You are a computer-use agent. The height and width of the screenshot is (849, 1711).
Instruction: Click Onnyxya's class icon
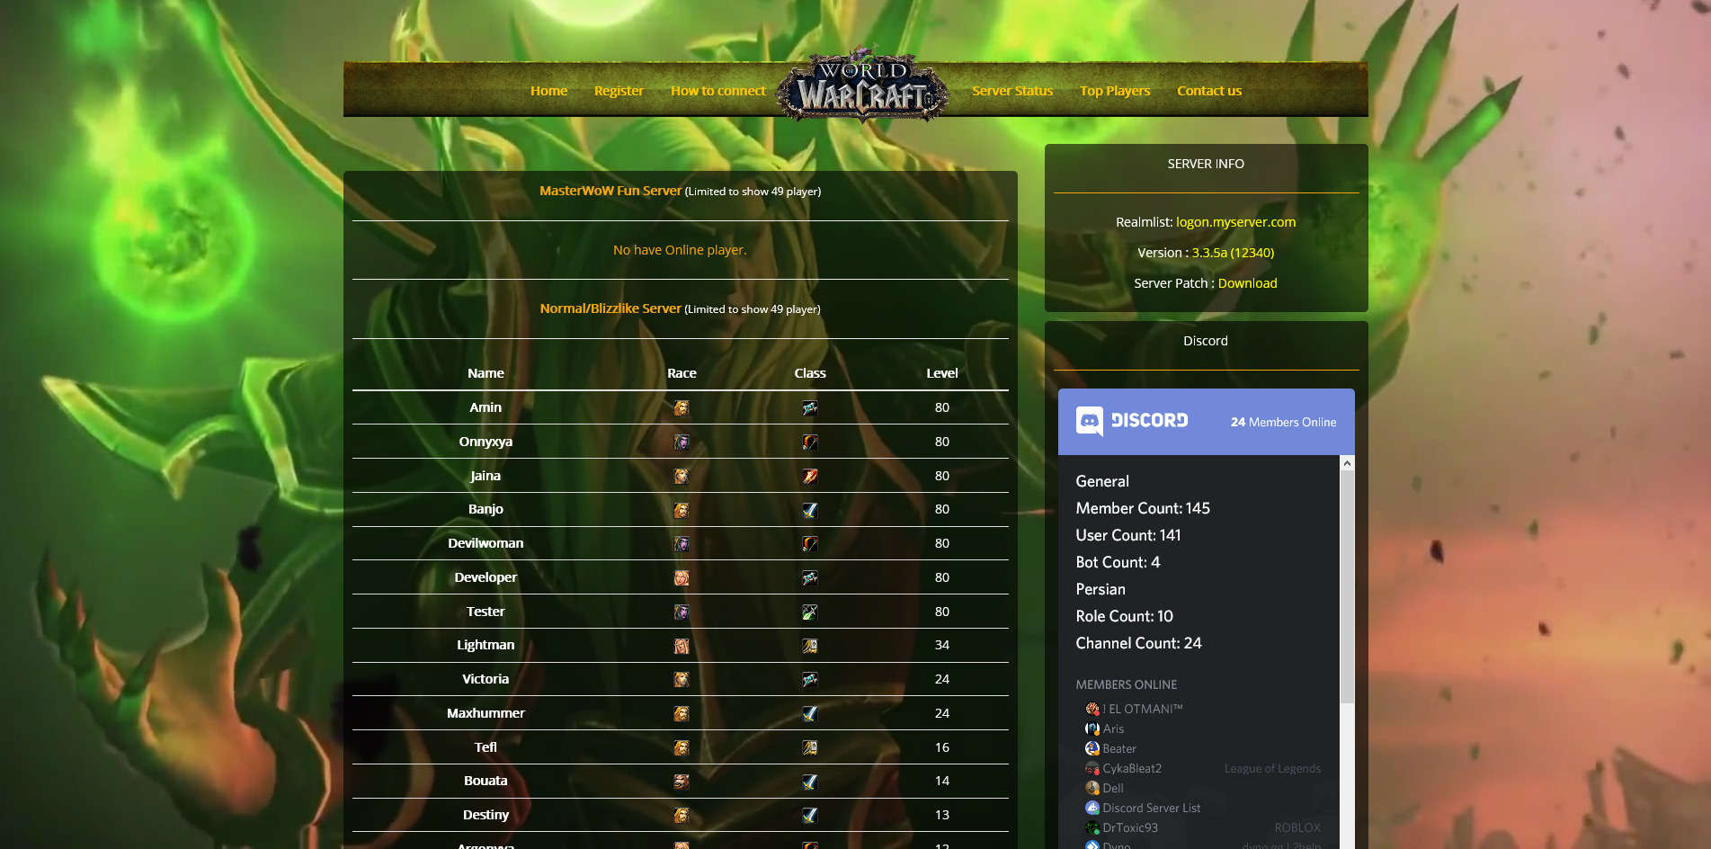[810, 442]
